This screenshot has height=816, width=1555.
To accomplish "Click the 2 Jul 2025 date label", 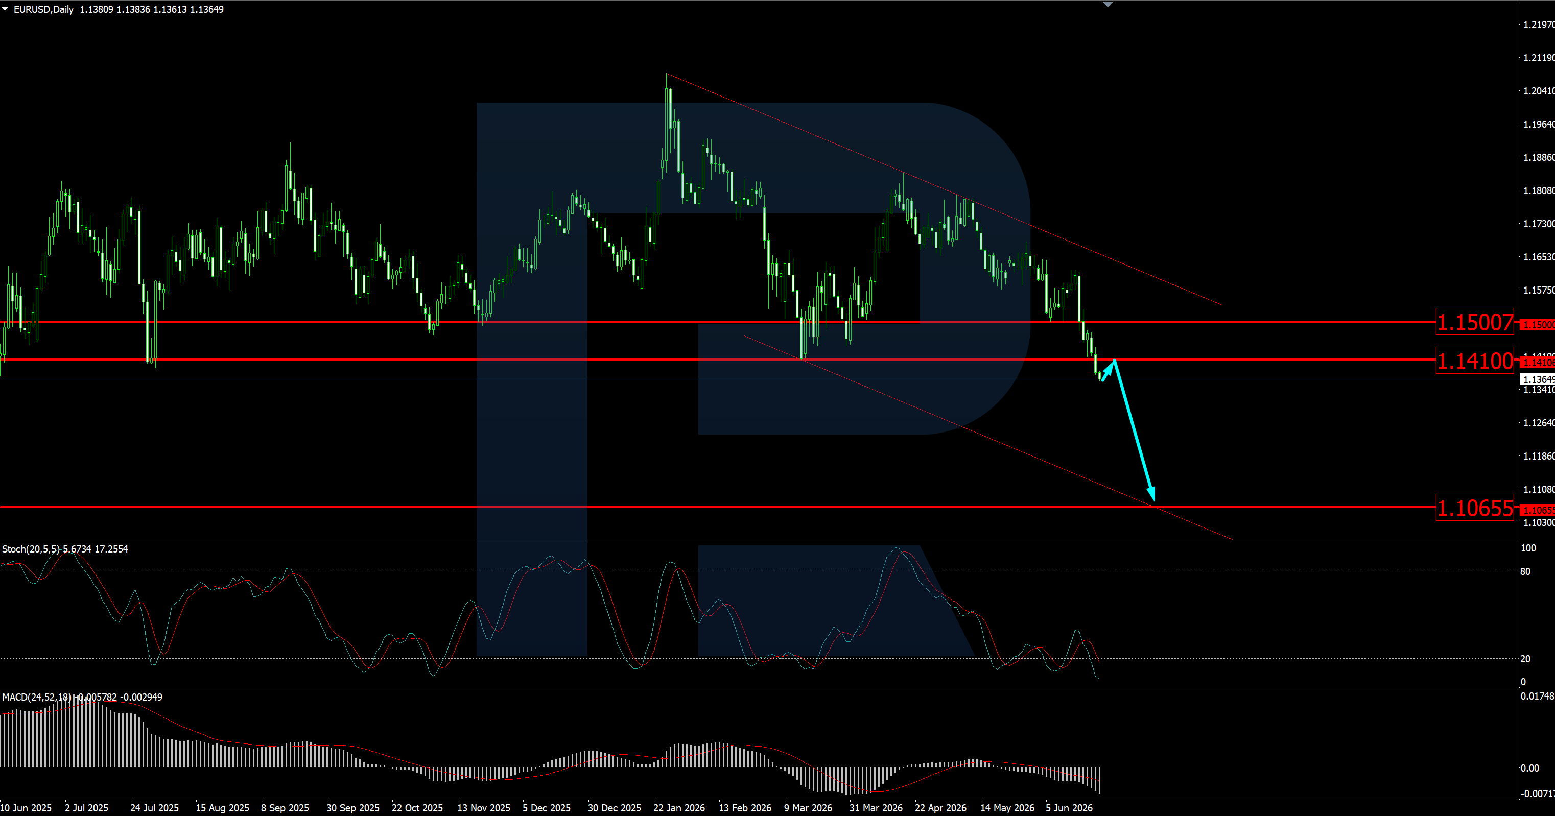I will point(86,808).
